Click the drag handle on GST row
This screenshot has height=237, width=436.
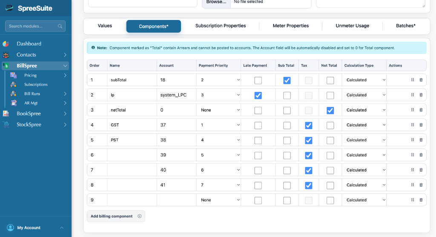(x=413, y=125)
